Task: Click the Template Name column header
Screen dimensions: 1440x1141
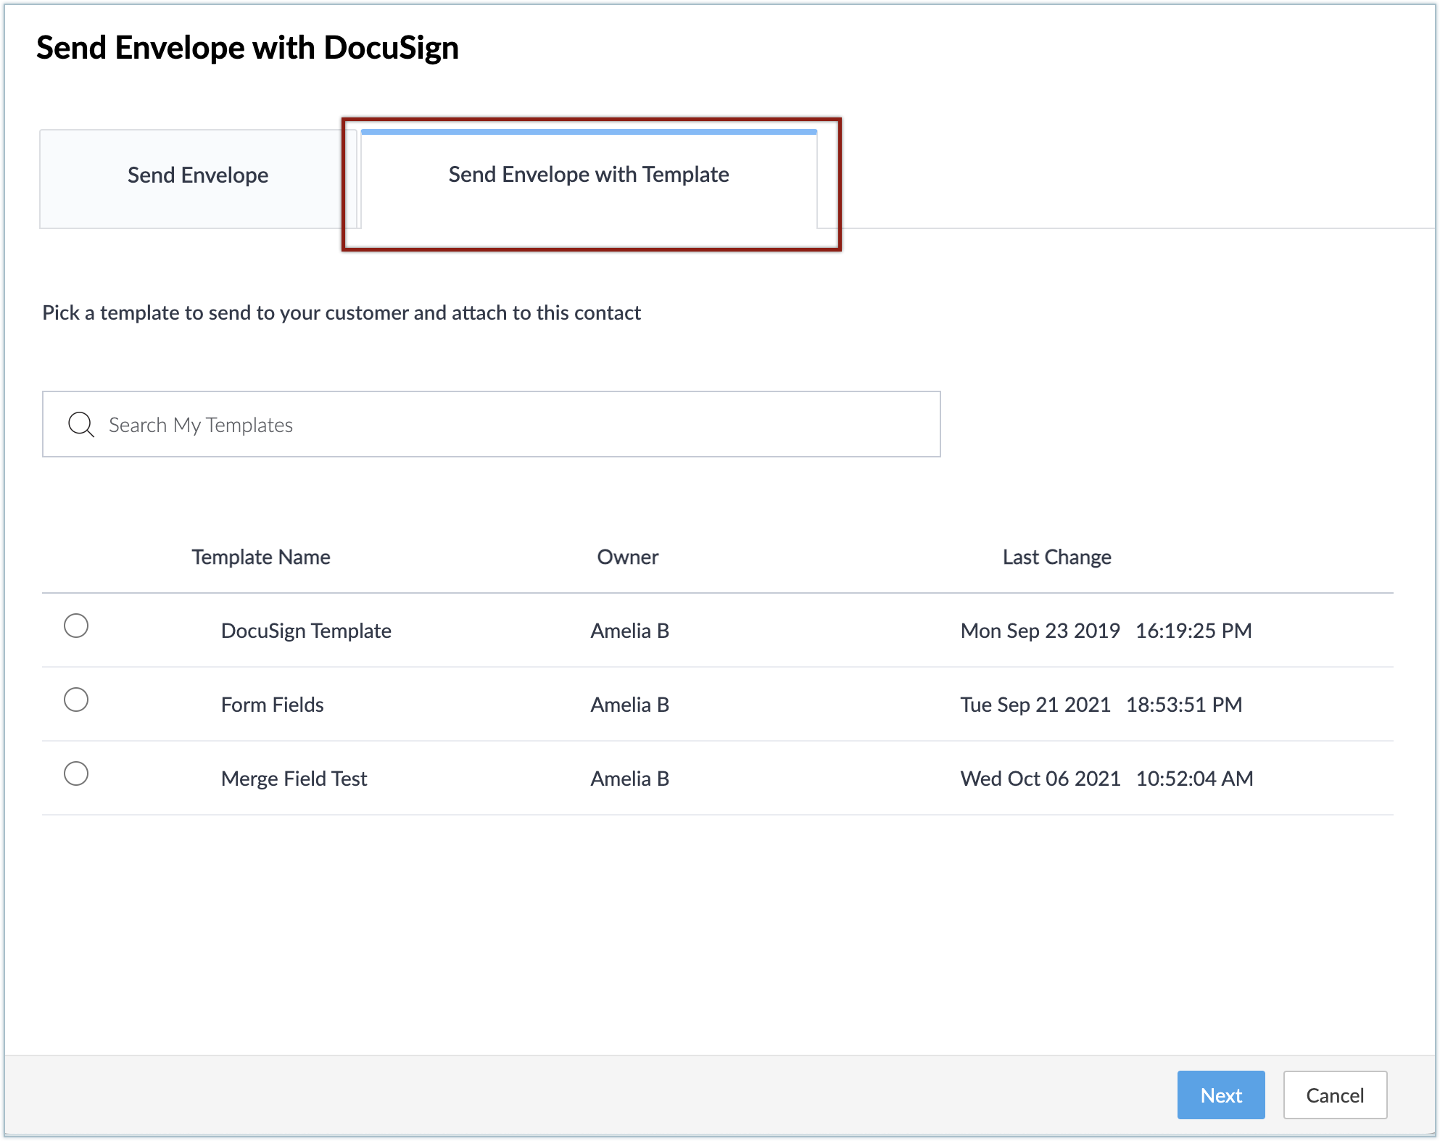Action: click(261, 557)
